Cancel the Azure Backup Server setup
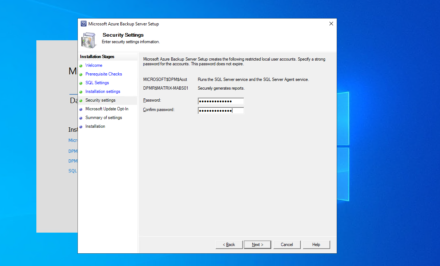Image resolution: width=440 pixels, height=266 pixels. pyautogui.click(x=287, y=245)
